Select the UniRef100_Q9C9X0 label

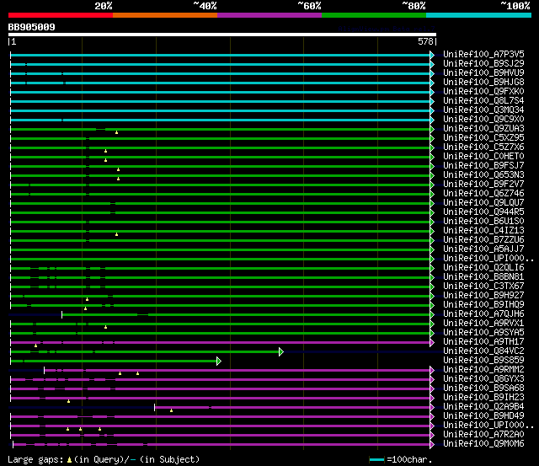(483, 120)
